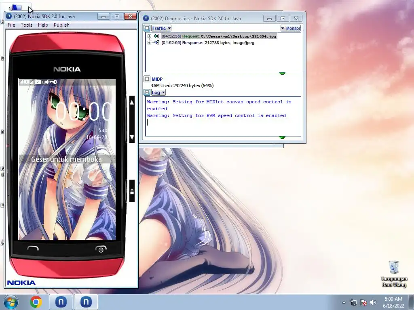Viewport: 414px width, 310px height.
Task: Collapse the Traffic section toggle
Action: (147, 28)
